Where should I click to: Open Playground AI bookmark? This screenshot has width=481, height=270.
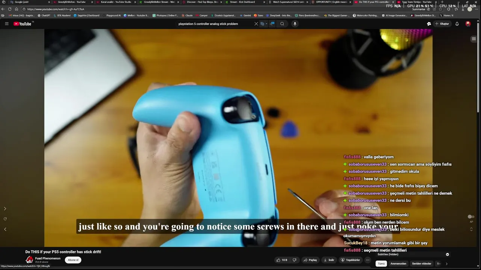112,15
